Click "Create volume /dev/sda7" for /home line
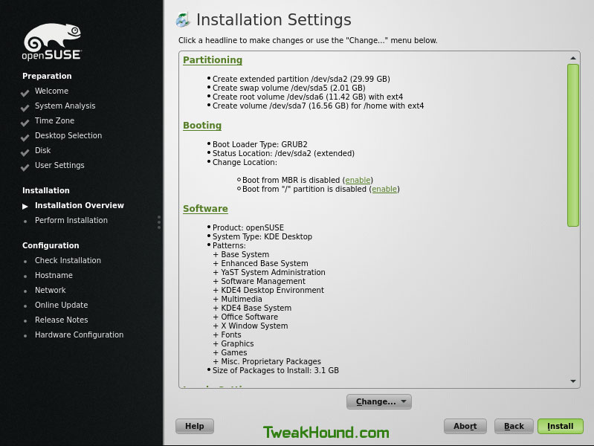594x446 pixels. point(318,106)
